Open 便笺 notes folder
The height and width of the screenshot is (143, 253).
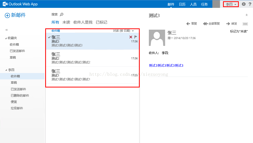point(14,102)
